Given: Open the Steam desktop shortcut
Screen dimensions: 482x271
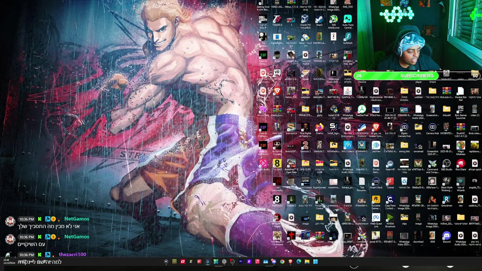Looking at the screenshot, I should point(319,20).
